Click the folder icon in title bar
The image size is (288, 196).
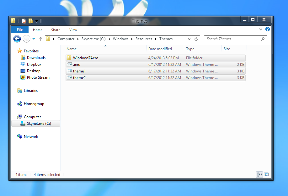[x=13, y=21]
